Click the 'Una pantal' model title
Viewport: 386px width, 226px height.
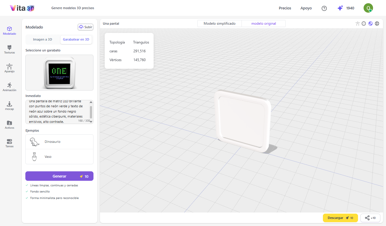(x=111, y=24)
